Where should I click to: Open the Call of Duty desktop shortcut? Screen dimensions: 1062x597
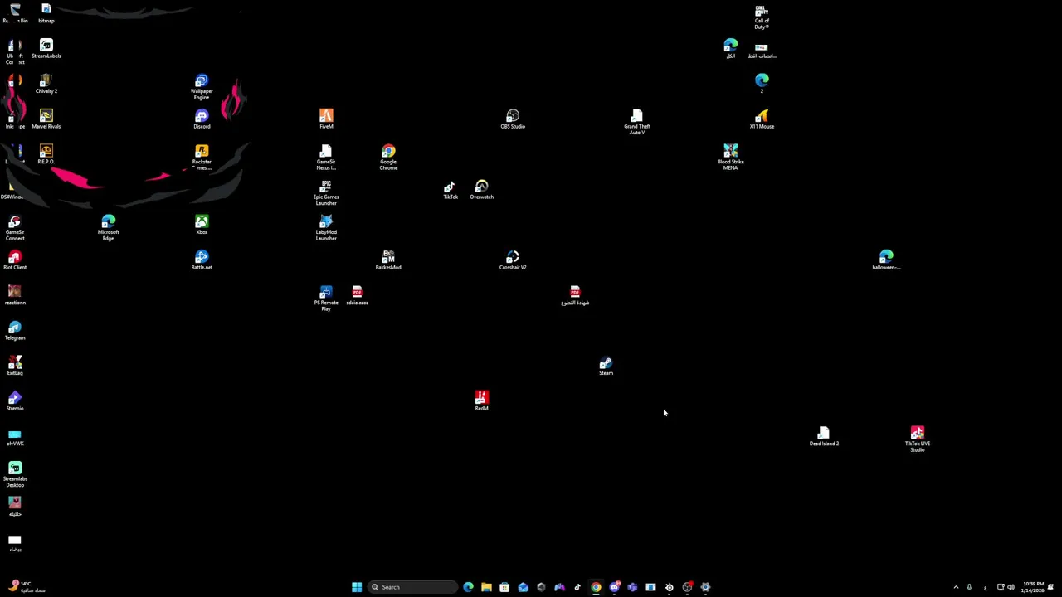(x=762, y=17)
